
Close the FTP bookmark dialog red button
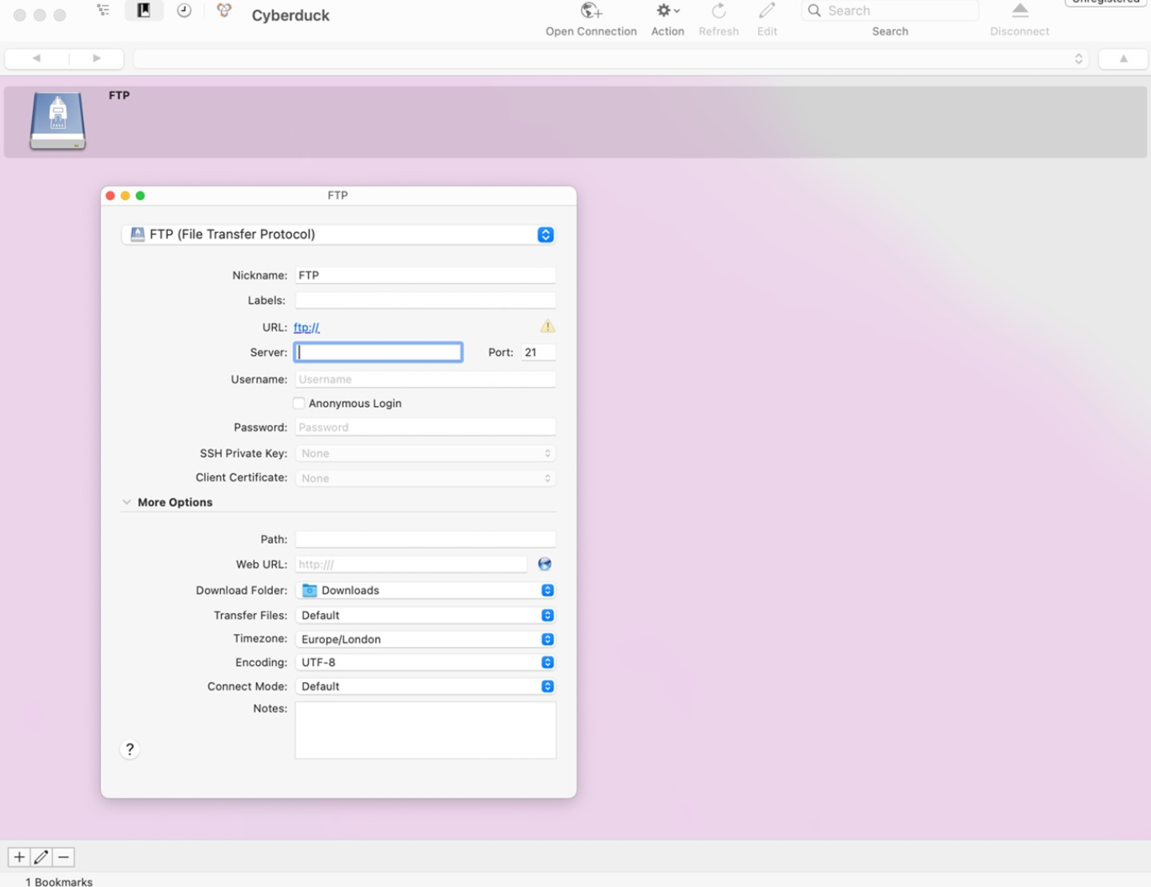(x=110, y=196)
